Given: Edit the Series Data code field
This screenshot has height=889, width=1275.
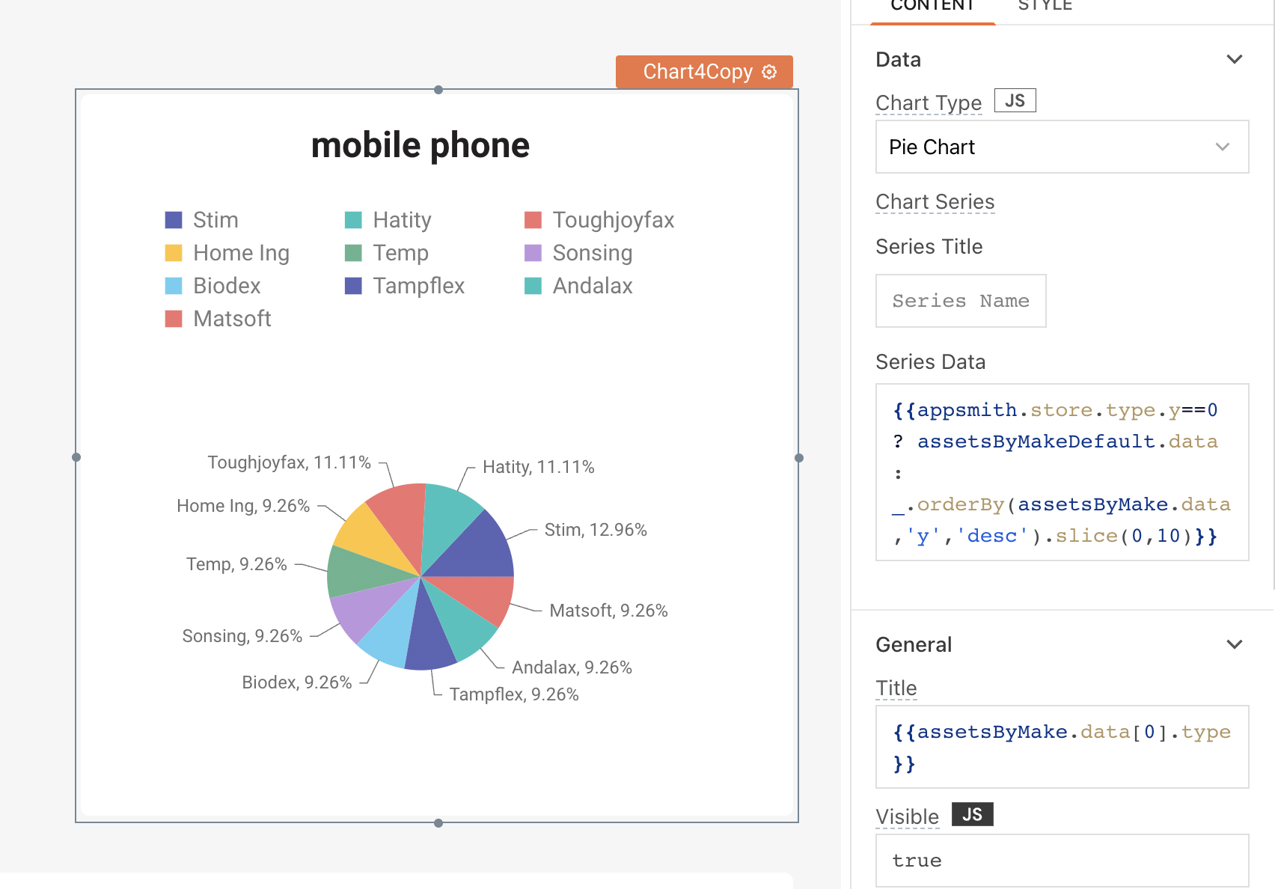Looking at the screenshot, I should click(x=1062, y=472).
